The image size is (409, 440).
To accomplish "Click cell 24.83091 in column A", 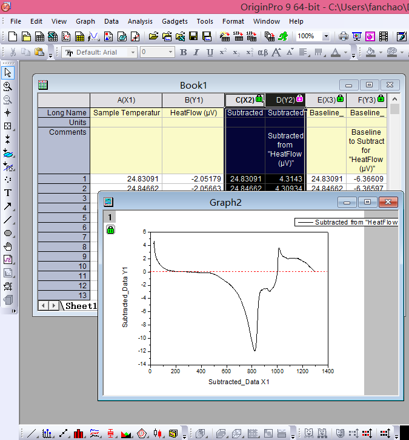I will coord(126,179).
